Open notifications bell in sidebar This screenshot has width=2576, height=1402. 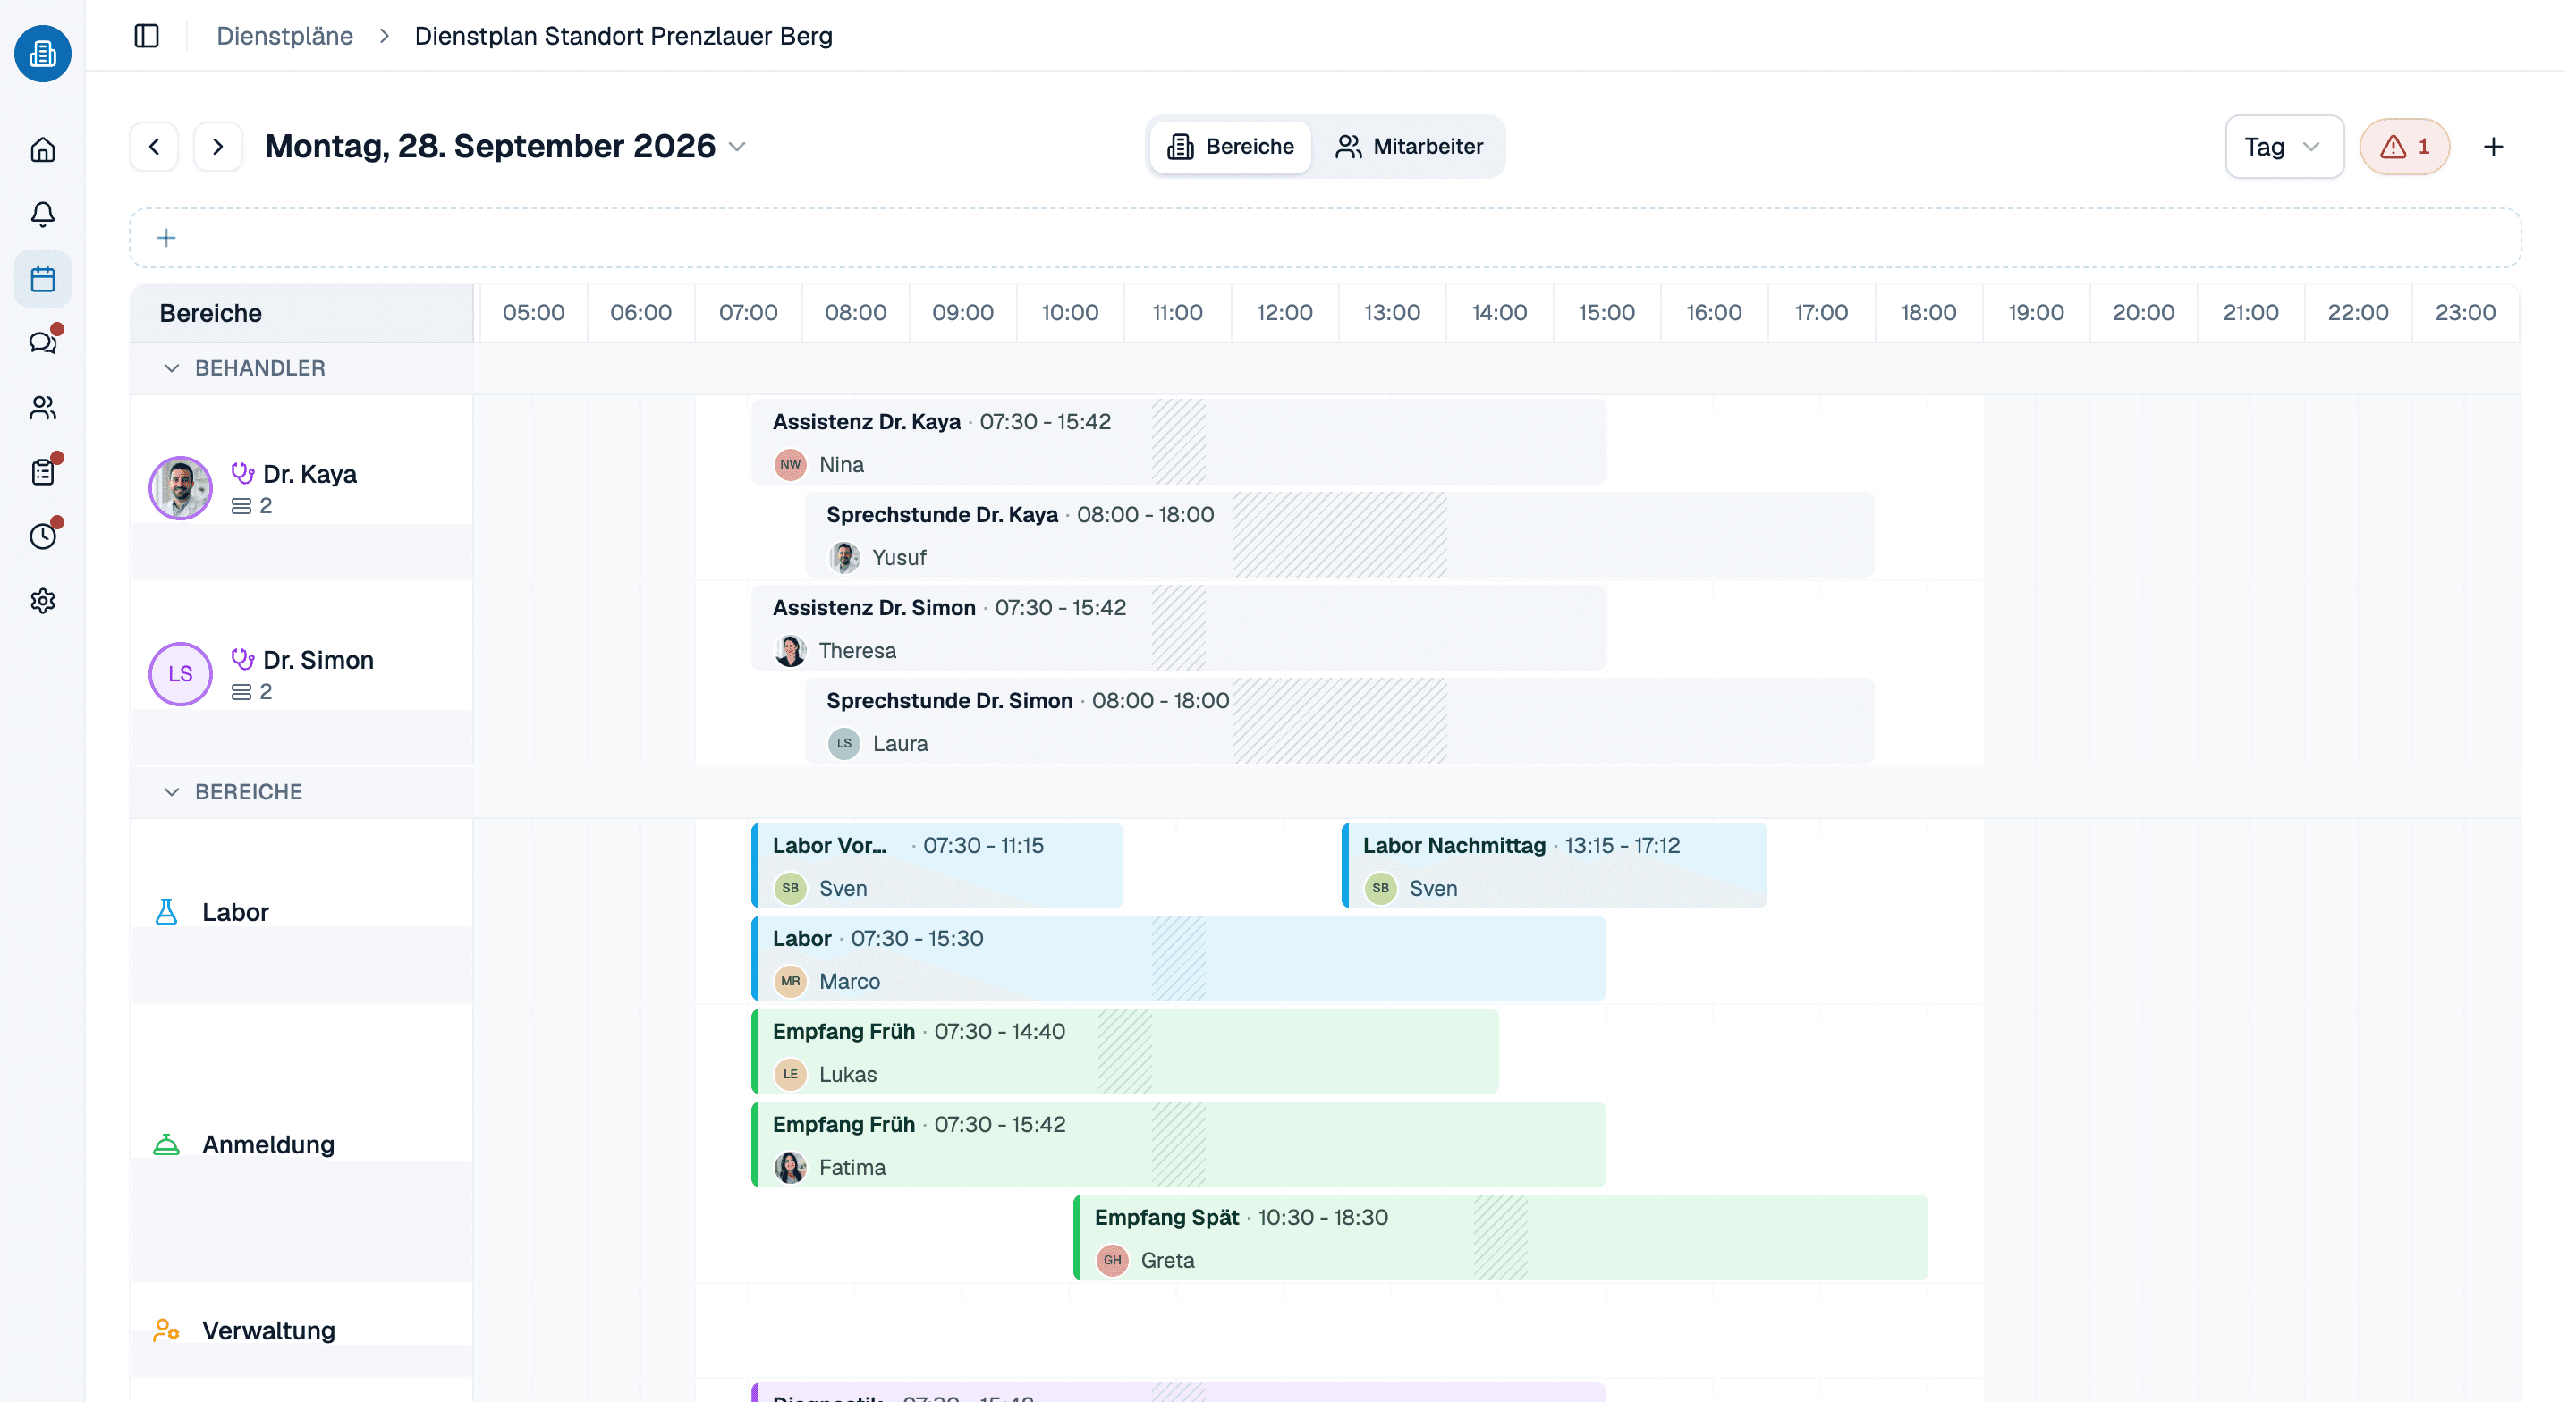(x=42, y=214)
